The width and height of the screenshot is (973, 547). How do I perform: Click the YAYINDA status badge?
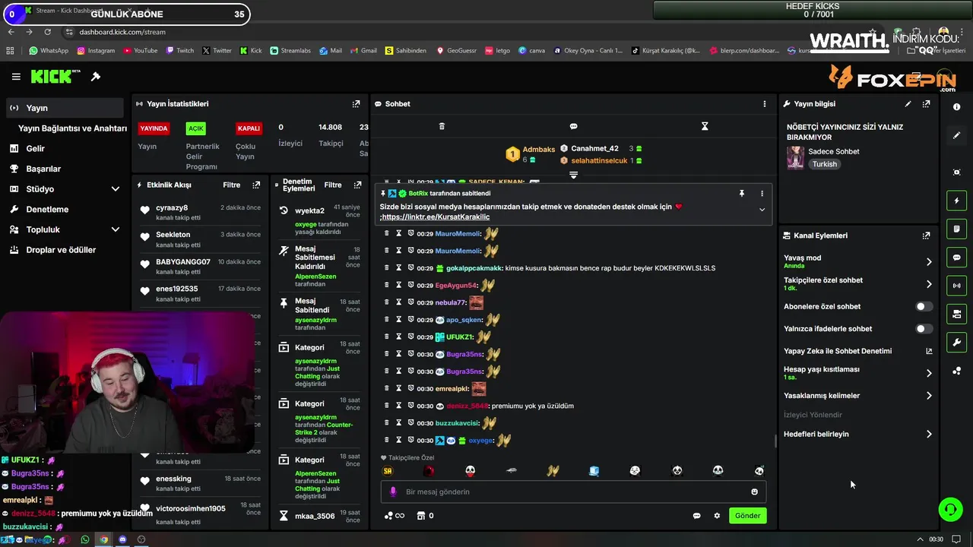154,128
